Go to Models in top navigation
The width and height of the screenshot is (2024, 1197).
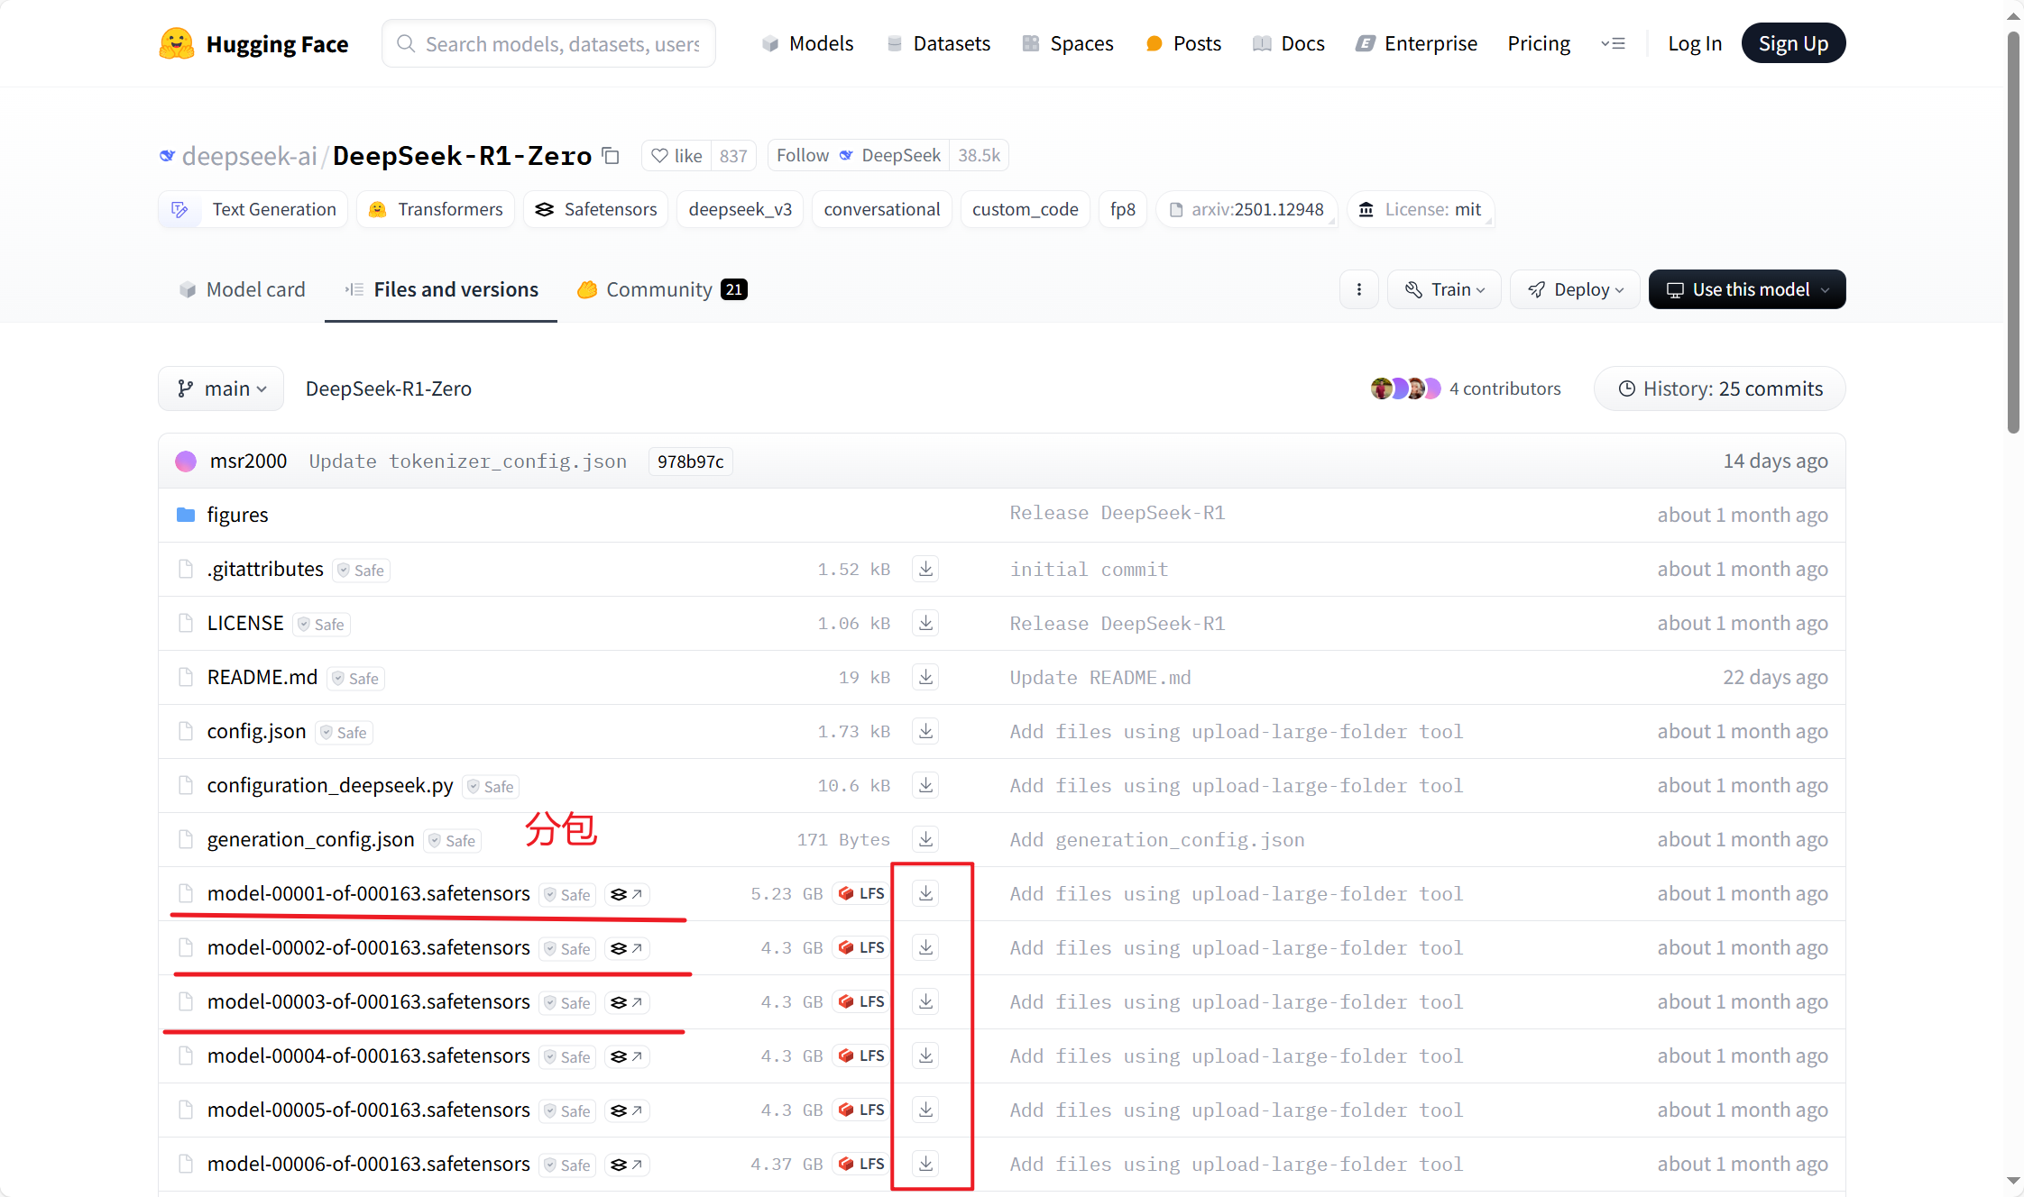[x=807, y=43]
